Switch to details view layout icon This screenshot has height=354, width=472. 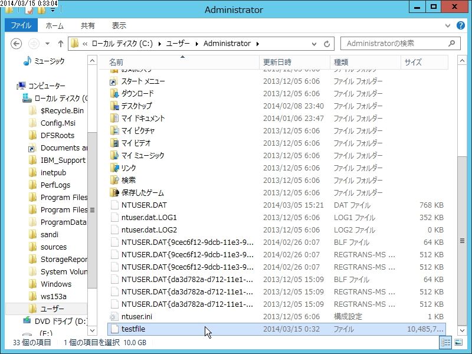coord(446,342)
